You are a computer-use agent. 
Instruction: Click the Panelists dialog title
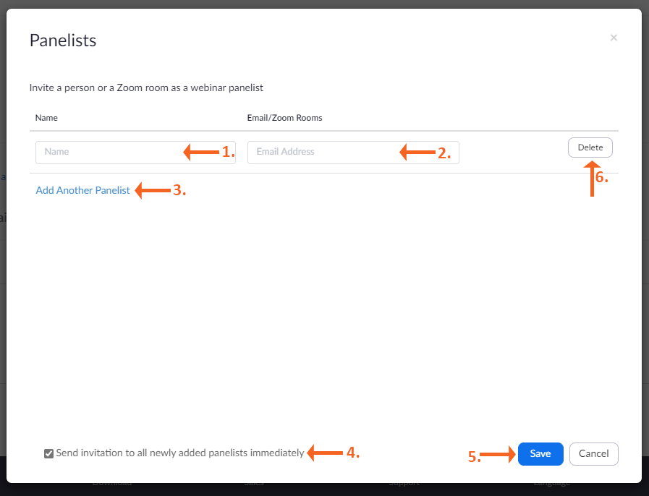click(x=63, y=40)
